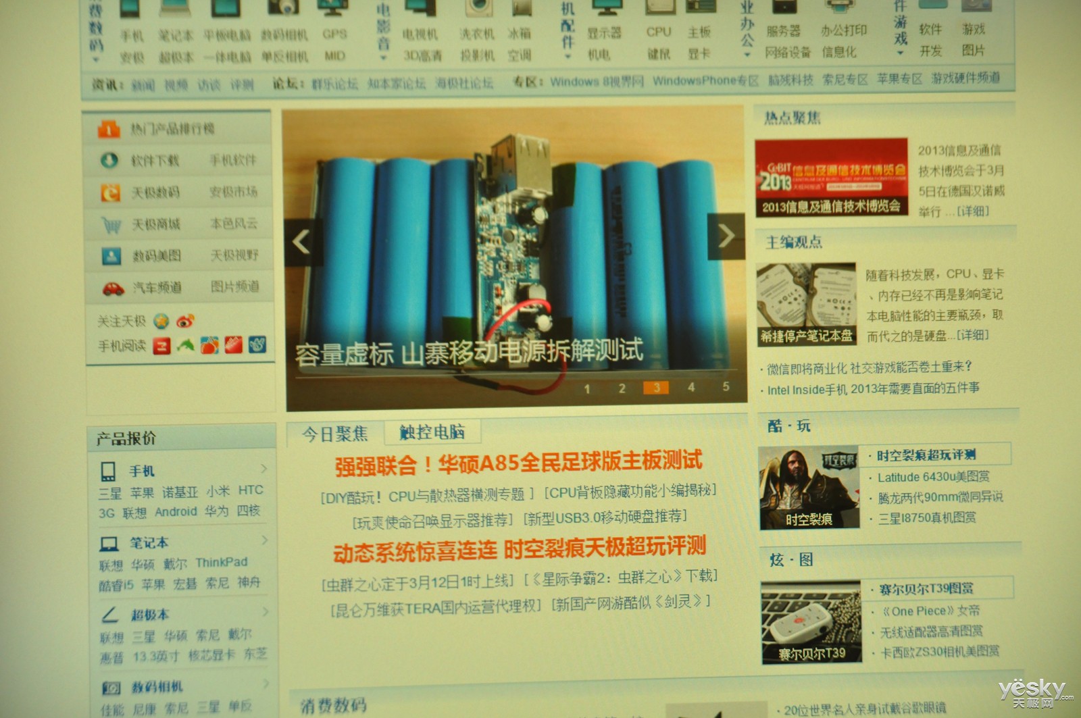Click the blue app icon in 手机阅读
This screenshot has width=1081, height=718.
(257, 344)
